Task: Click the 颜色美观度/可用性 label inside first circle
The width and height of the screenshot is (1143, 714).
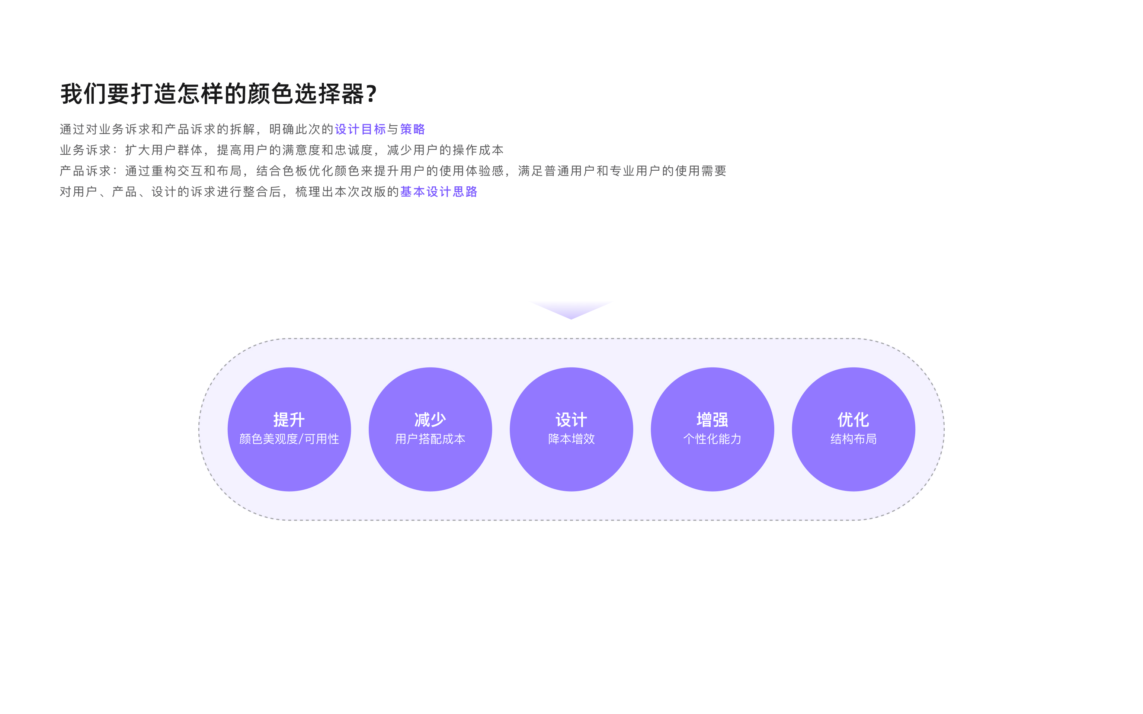Action: pos(289,439)
